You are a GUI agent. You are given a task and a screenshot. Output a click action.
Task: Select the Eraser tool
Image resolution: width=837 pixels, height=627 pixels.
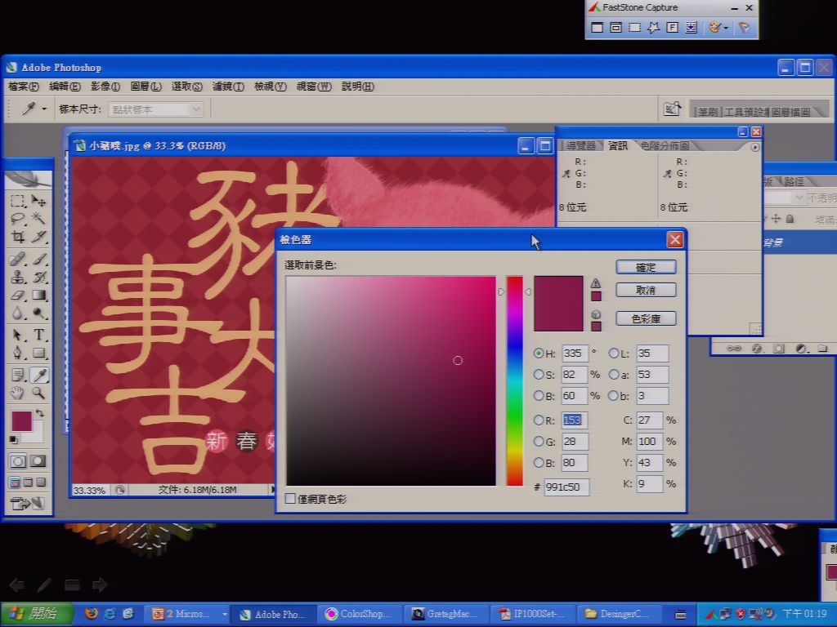tap(18, 296)
